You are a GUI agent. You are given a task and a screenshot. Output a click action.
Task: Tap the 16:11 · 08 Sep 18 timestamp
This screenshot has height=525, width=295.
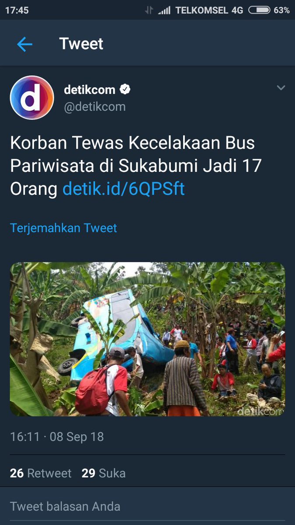point(57,437)
